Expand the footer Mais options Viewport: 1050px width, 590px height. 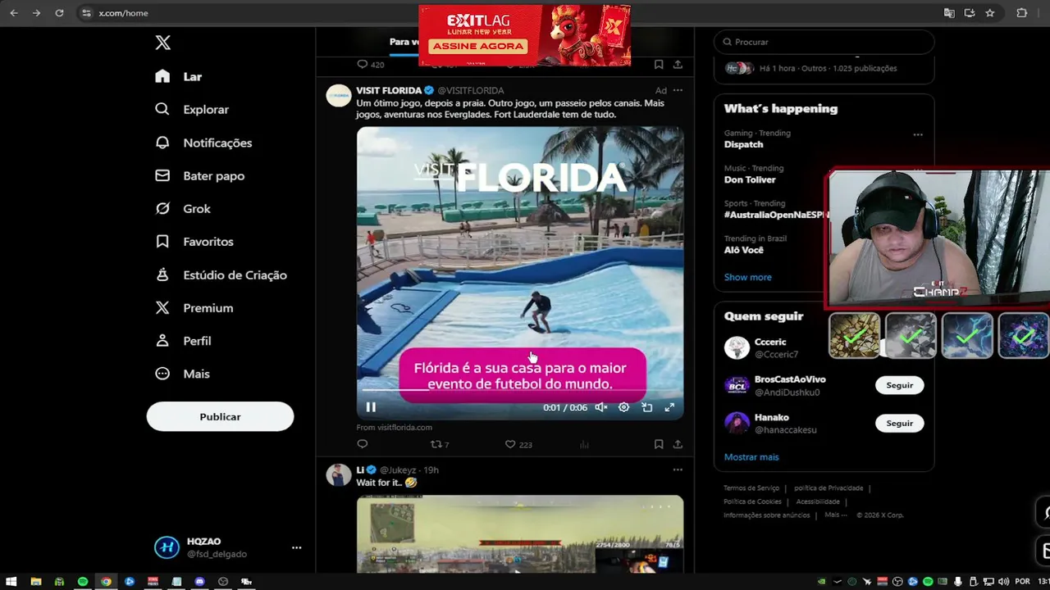coord(836,515)
